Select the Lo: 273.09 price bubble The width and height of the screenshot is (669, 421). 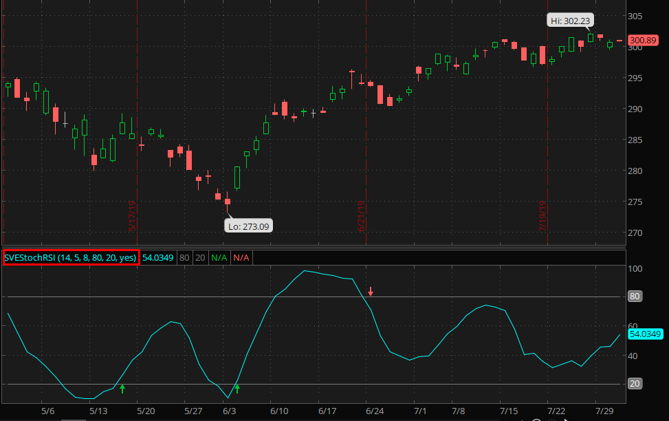pos(249,226)
